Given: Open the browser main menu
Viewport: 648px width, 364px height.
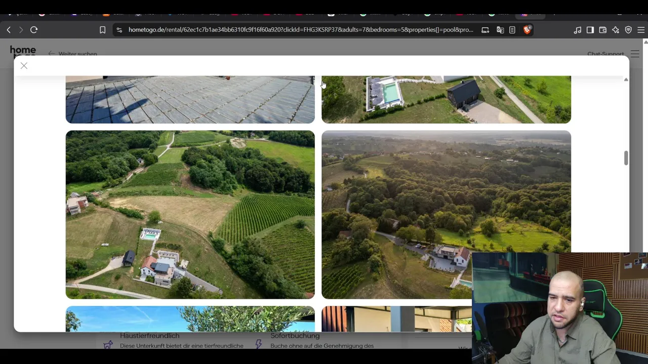Looking at the screenshot, I should (x=641, y=30).
